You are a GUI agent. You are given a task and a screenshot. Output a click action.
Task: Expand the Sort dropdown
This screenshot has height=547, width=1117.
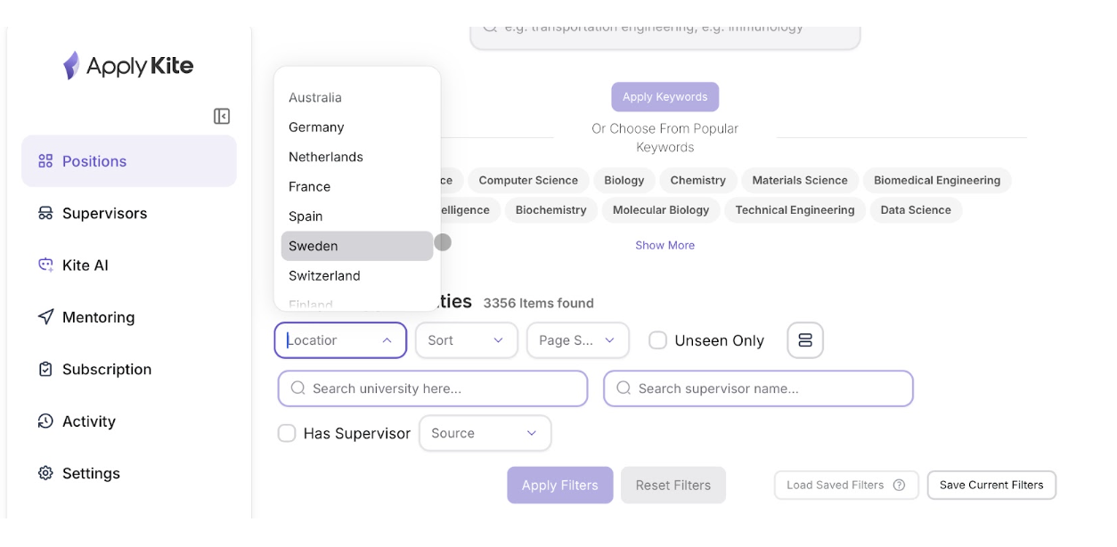(x=466, y=340)
